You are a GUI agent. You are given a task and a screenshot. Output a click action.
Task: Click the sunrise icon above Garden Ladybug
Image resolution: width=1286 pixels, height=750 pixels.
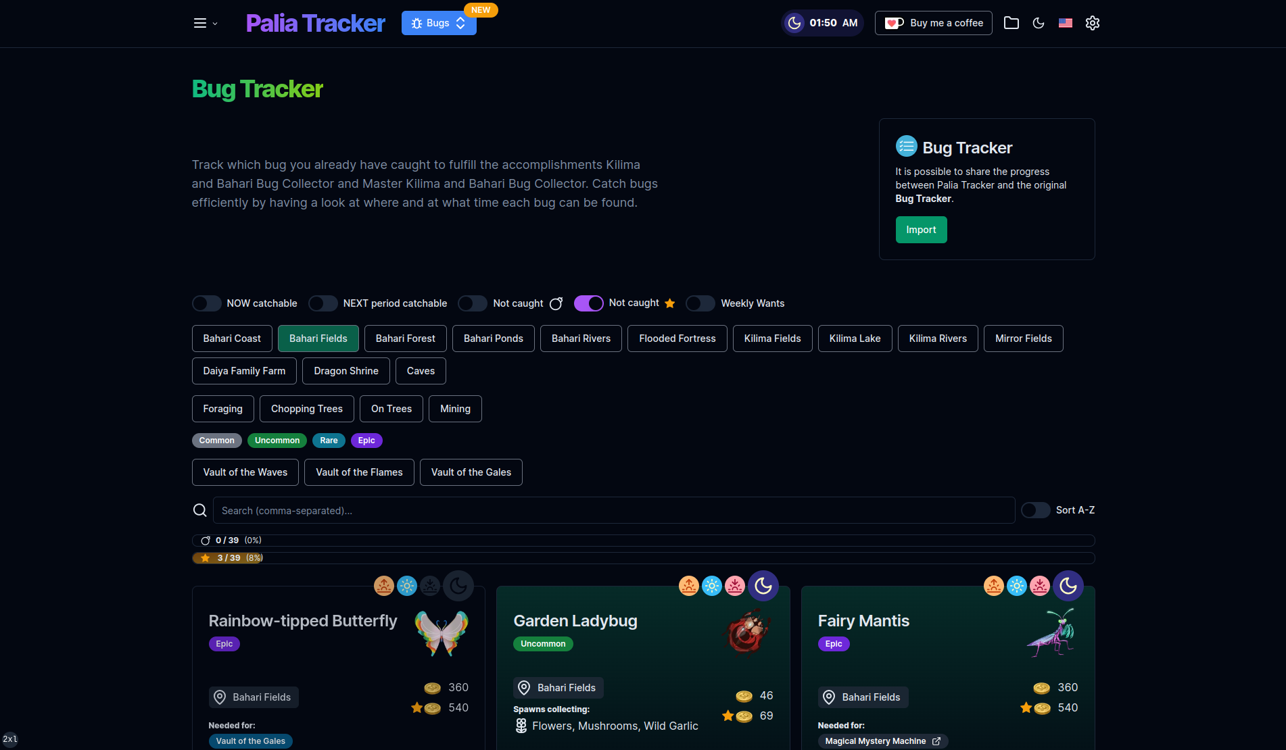pos(688,586)
